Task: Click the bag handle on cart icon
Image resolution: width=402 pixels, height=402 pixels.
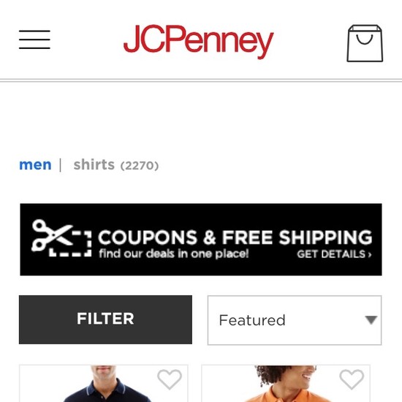Action: point(364,39)
